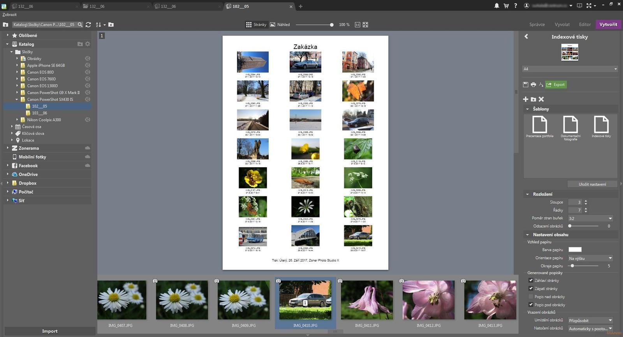Add a new template with the plus icon
Screen dimensions: 623x337
[x=526, y=99]
